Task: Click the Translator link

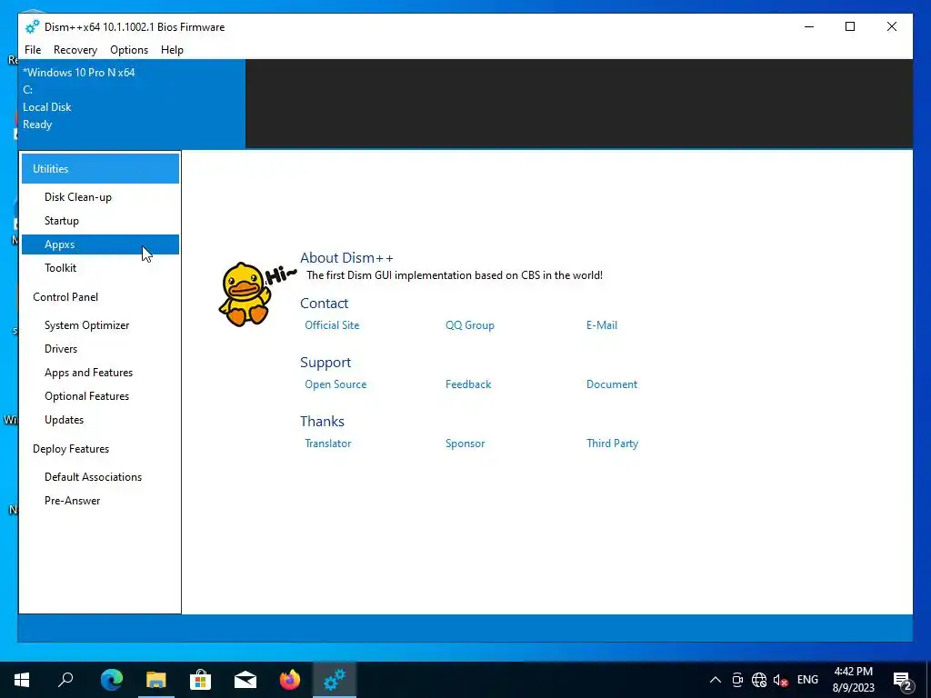Action: (327, 444)
